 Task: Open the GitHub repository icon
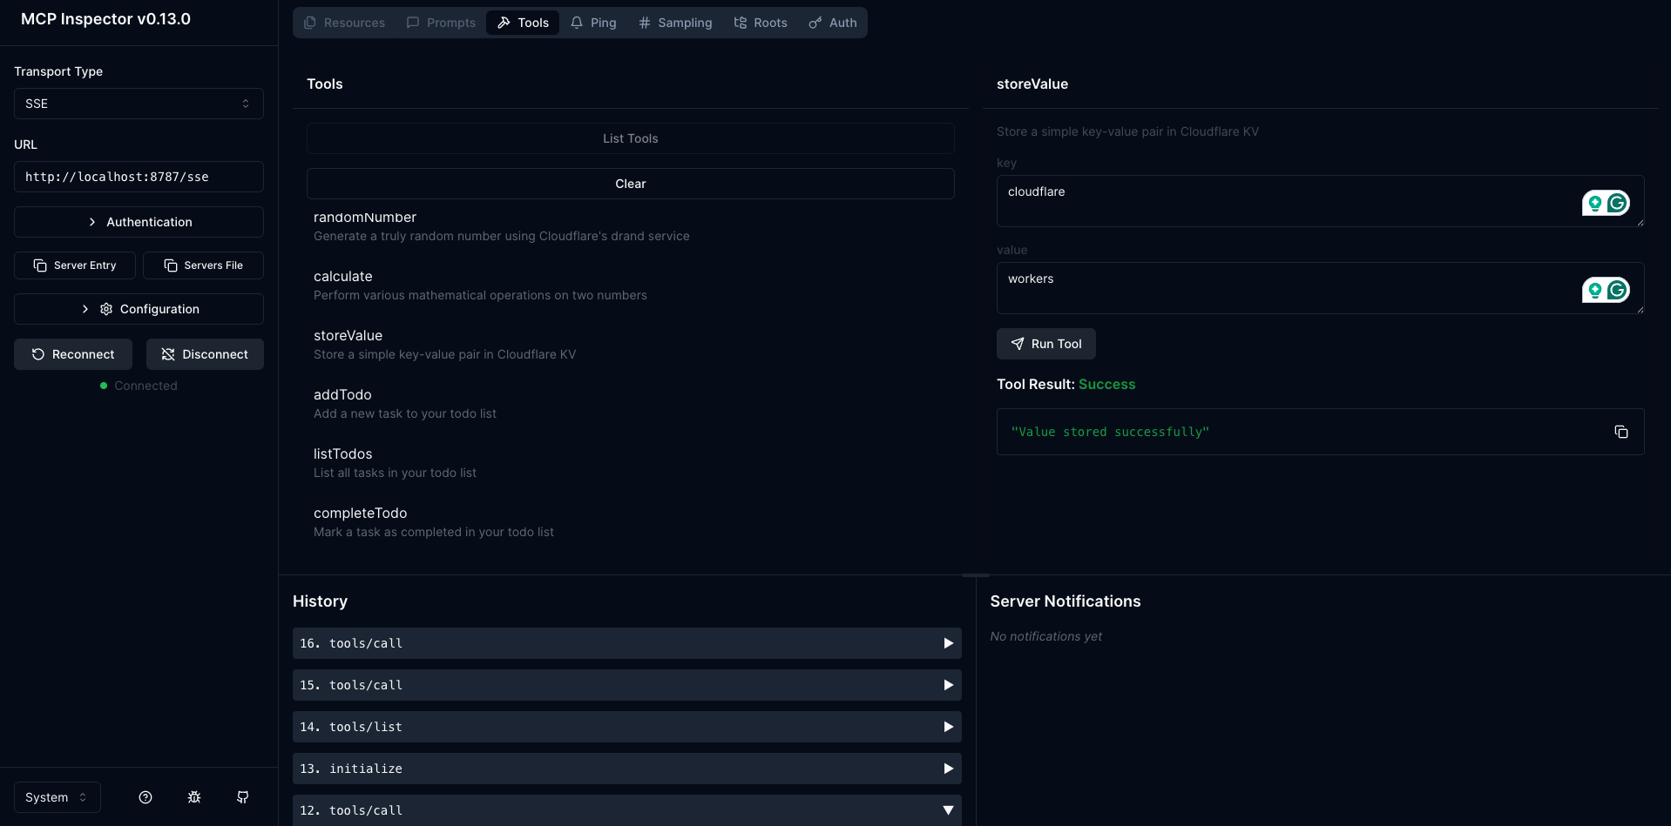coord(243,797)
